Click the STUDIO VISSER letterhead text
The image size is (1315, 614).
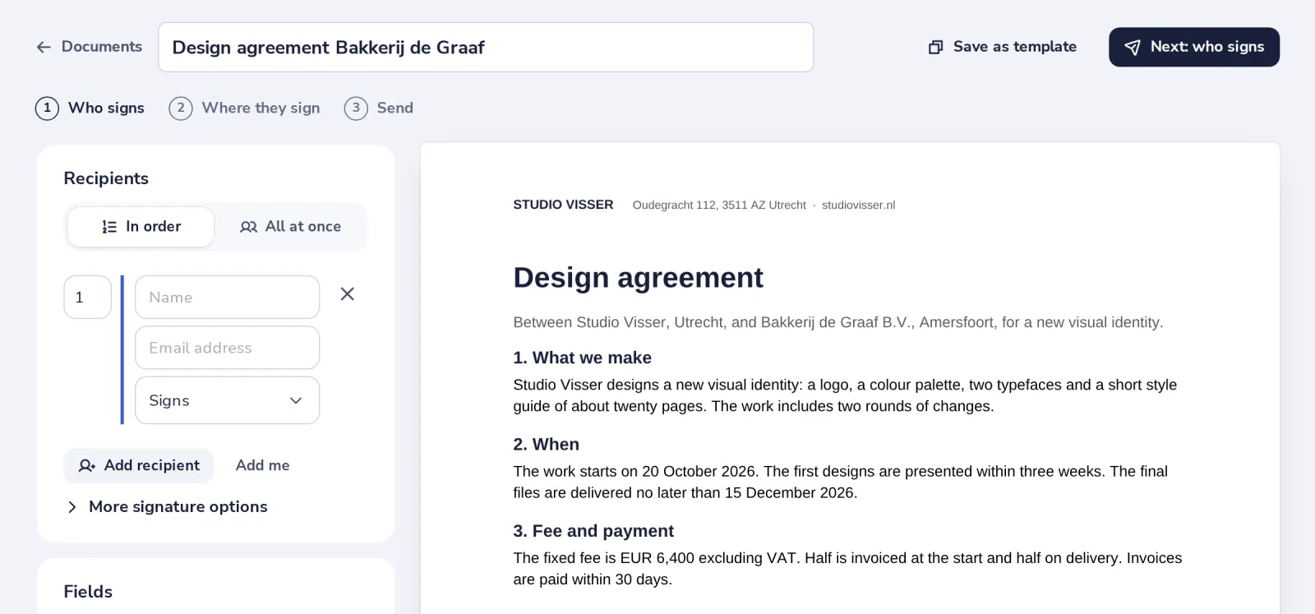(563, 205)
